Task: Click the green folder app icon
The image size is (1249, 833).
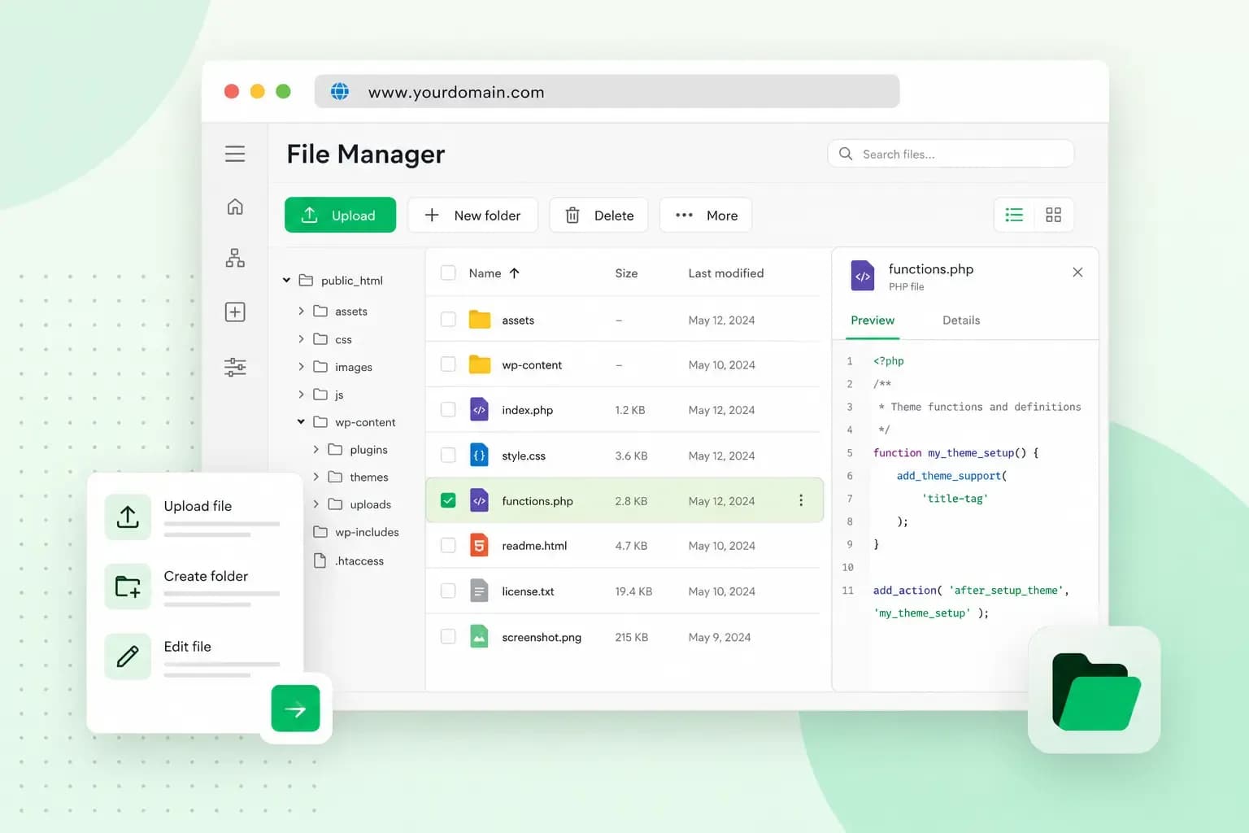Action: (x=1095, y=690)
